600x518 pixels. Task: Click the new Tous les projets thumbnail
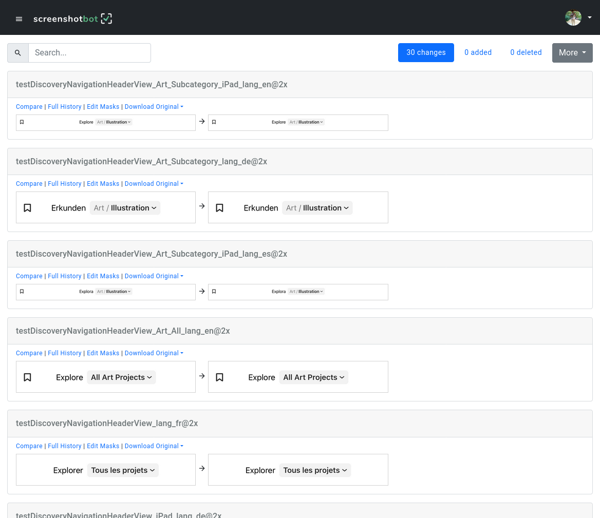(x=298, y=470)
